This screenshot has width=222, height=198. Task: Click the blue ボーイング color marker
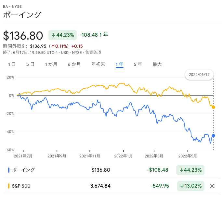[9, 170]
